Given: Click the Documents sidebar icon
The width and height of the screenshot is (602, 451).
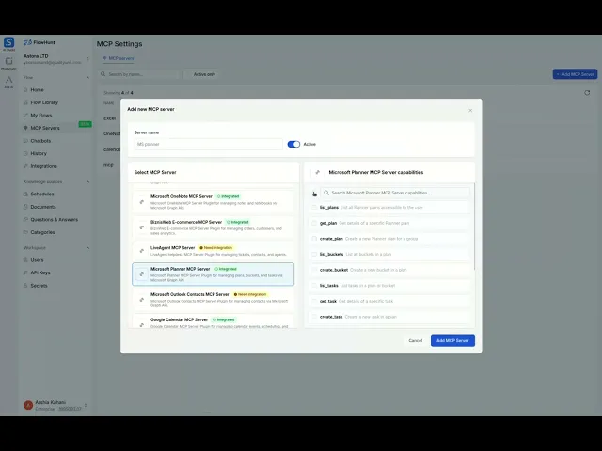Looking at the screenshot, I should (x=25, y=207).
